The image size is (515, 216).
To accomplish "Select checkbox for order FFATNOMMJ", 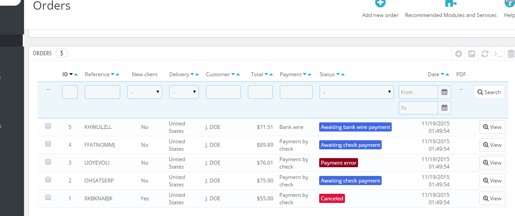I will (48, 144).
